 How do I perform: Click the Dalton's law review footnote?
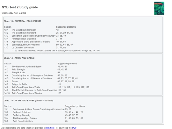click(56, 51)
